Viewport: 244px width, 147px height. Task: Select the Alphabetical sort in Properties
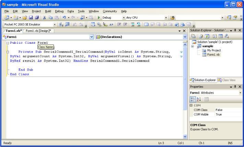(199, 99)
